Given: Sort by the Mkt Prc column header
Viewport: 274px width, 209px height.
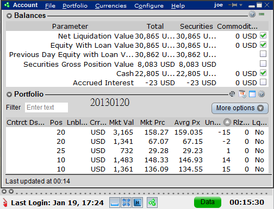Looking at the screenshot, I should point(153,123).
